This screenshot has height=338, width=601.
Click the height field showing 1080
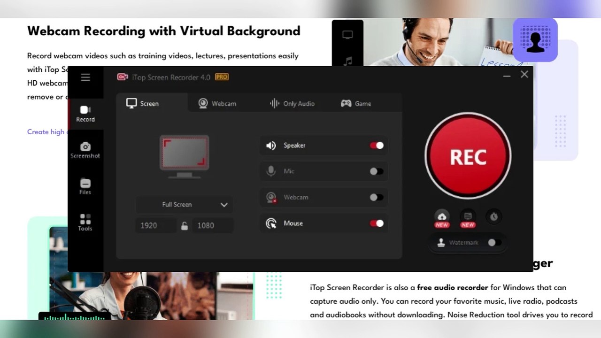[213, 225]
